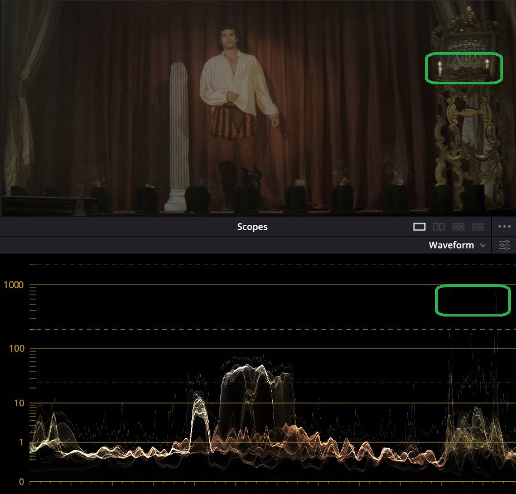Click inside the waveform trace display
The image size is (516, 494).
pyautogui.click(x=272, y=372)
